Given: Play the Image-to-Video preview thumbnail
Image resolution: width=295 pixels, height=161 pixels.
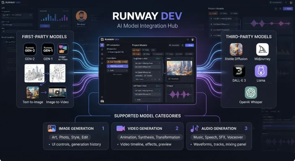Looking at the screenshot, I should 57,92.
